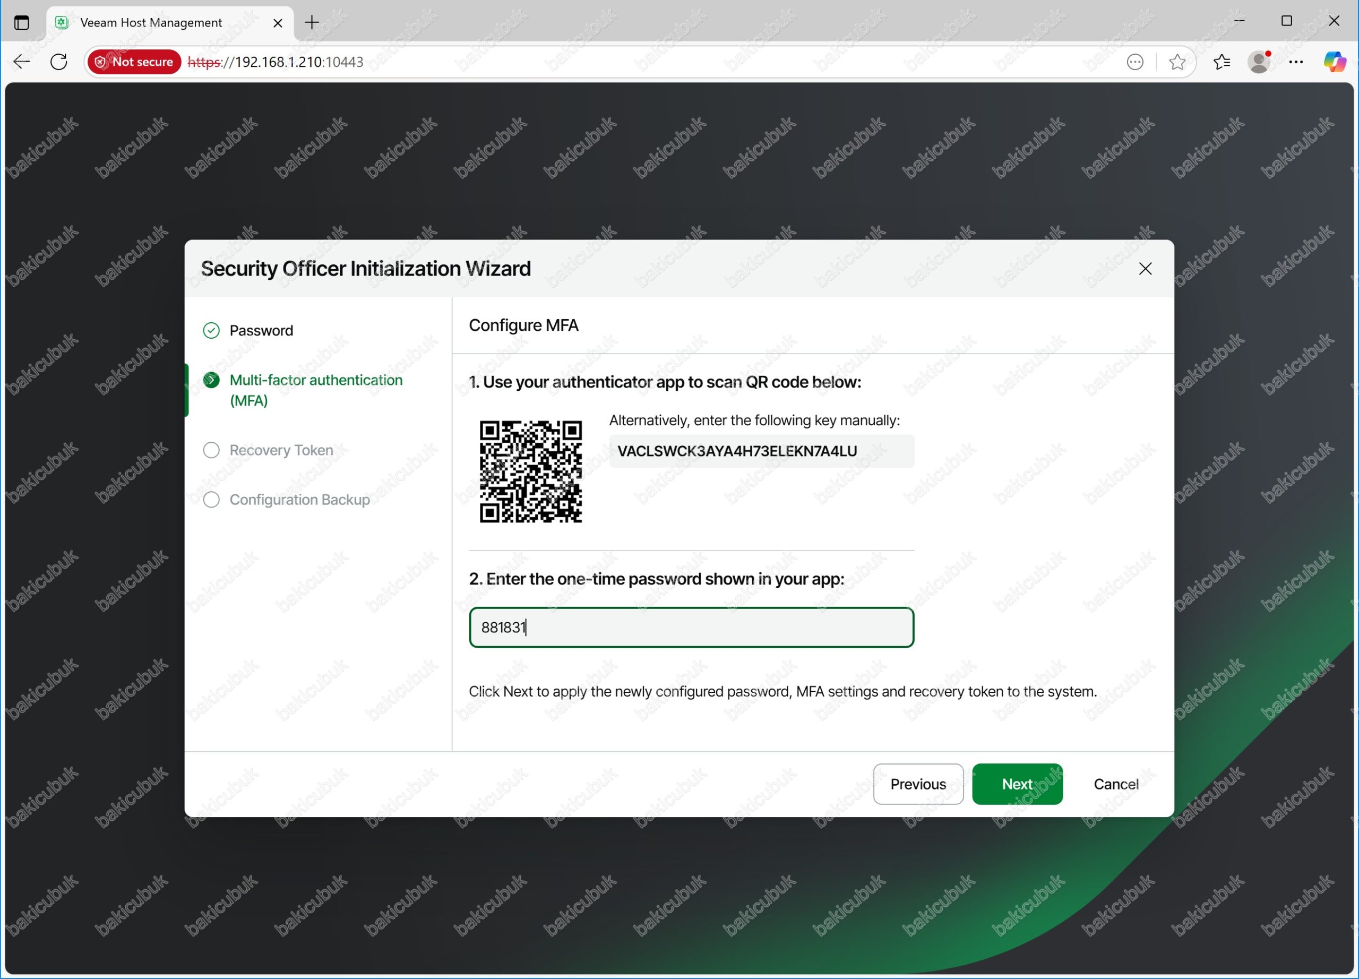Select the Configuration Backup step
This screenshot has height=979, width=1359.
[299, 500]
